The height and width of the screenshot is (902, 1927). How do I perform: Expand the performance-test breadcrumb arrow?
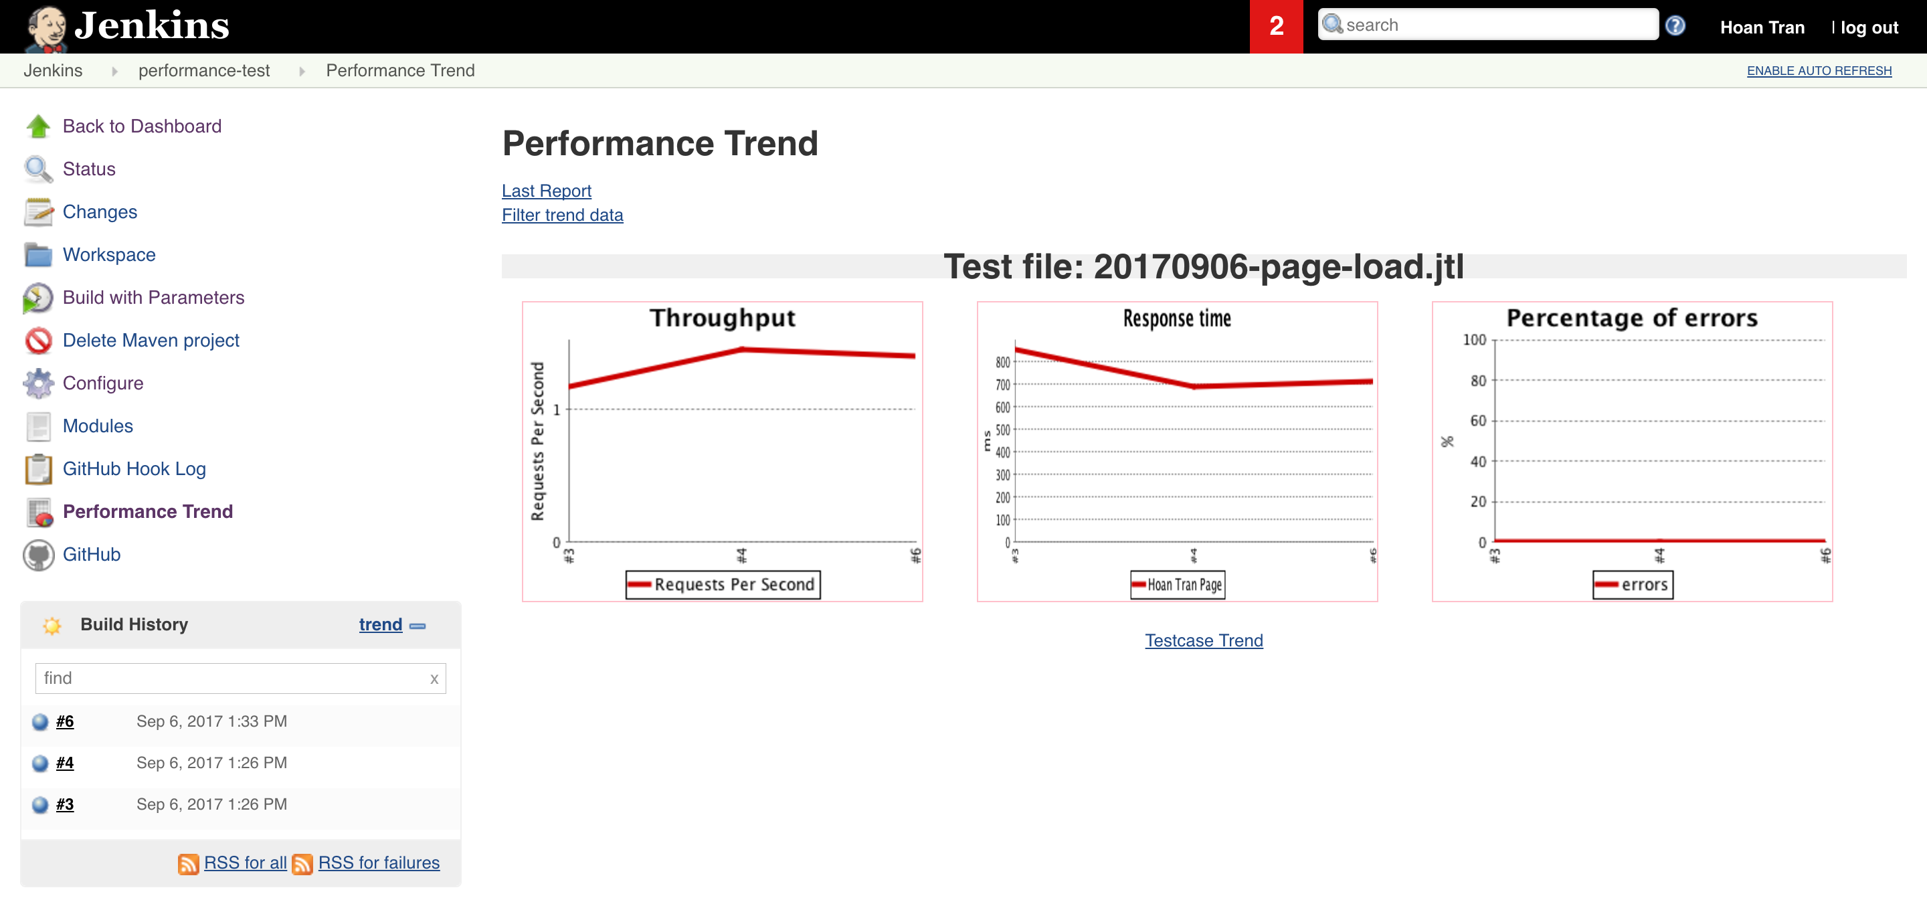pos(302,71)
